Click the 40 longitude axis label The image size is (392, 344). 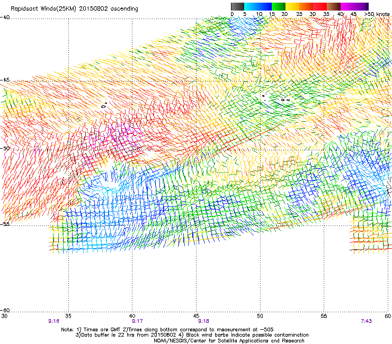coord(132,316)
